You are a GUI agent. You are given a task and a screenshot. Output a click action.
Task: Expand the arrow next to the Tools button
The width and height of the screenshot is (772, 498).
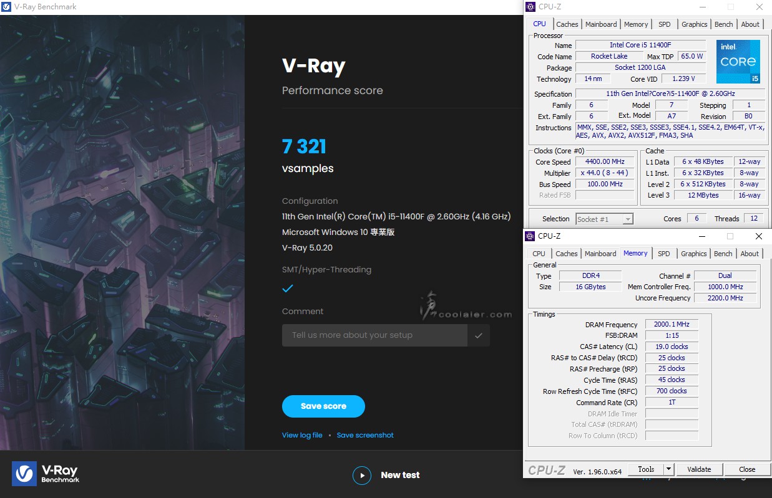coord(668,469)
